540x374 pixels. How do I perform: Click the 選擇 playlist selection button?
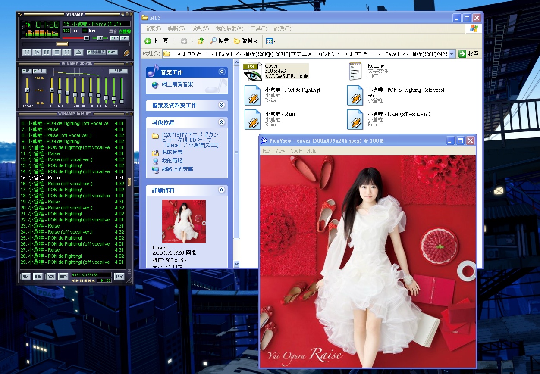(51, 277)
